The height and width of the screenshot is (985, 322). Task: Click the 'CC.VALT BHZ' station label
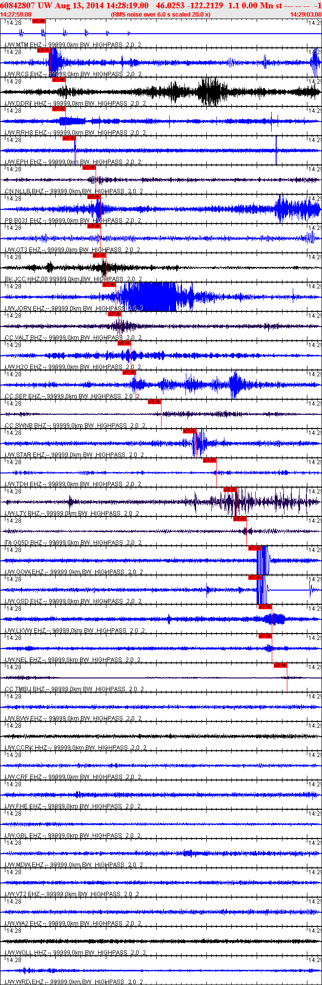click(24, 337)
